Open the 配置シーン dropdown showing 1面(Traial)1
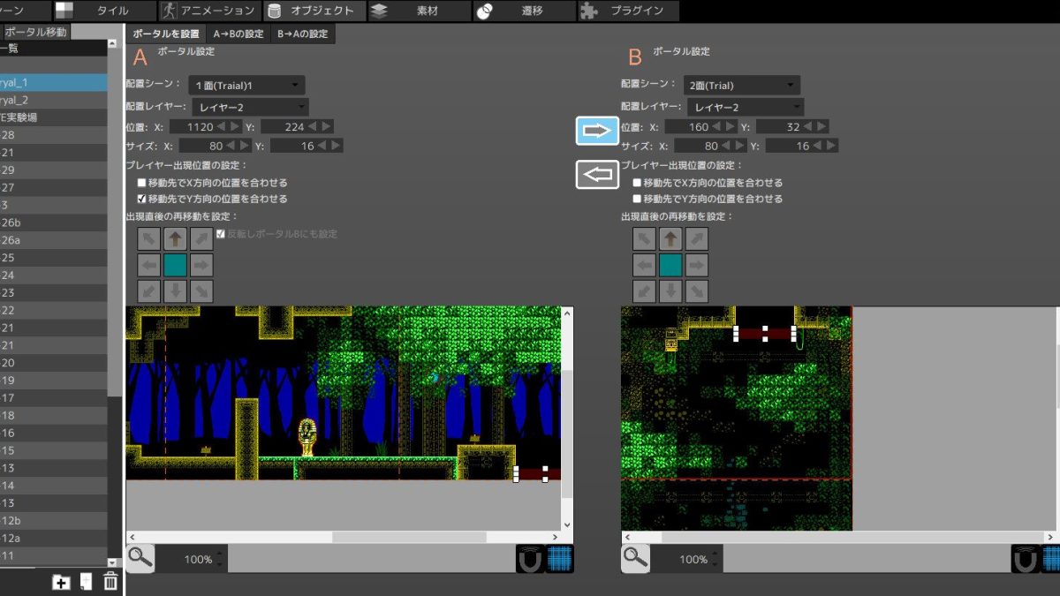Image resolution: width=1060 pixels, height=596 pixels. click(x=246, y=86)
